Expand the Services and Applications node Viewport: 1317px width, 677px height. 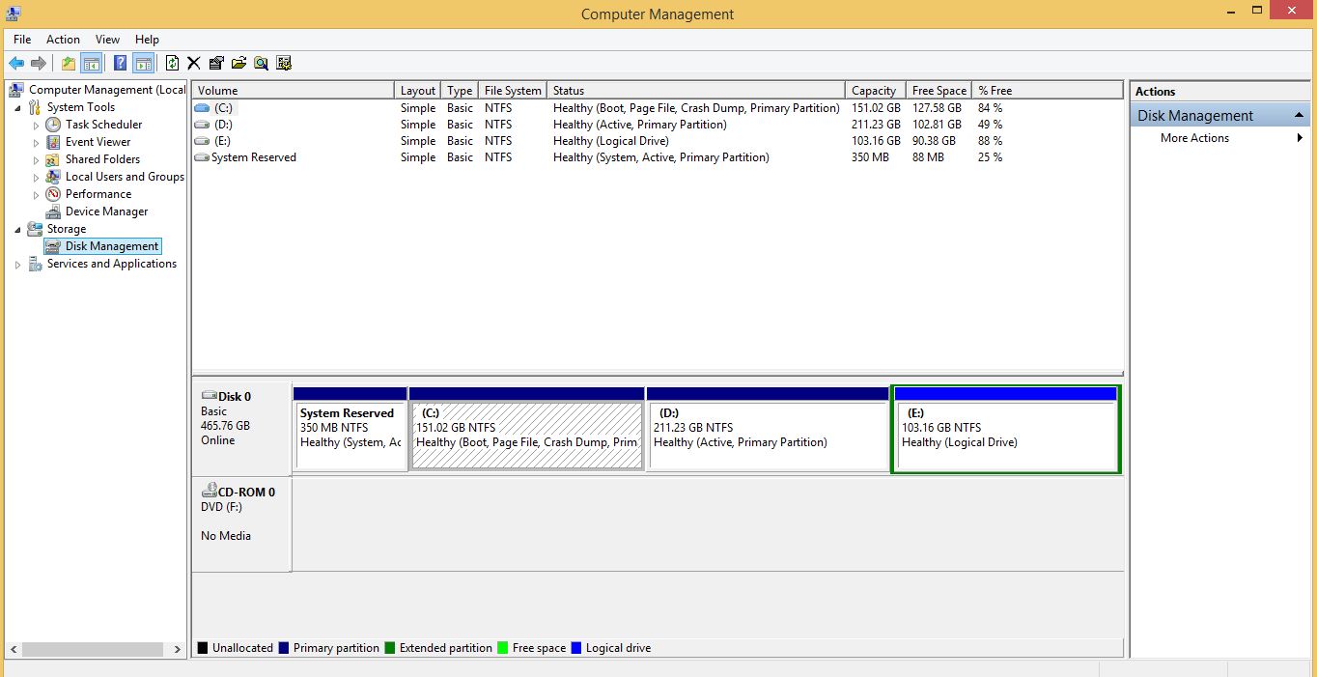17,265
